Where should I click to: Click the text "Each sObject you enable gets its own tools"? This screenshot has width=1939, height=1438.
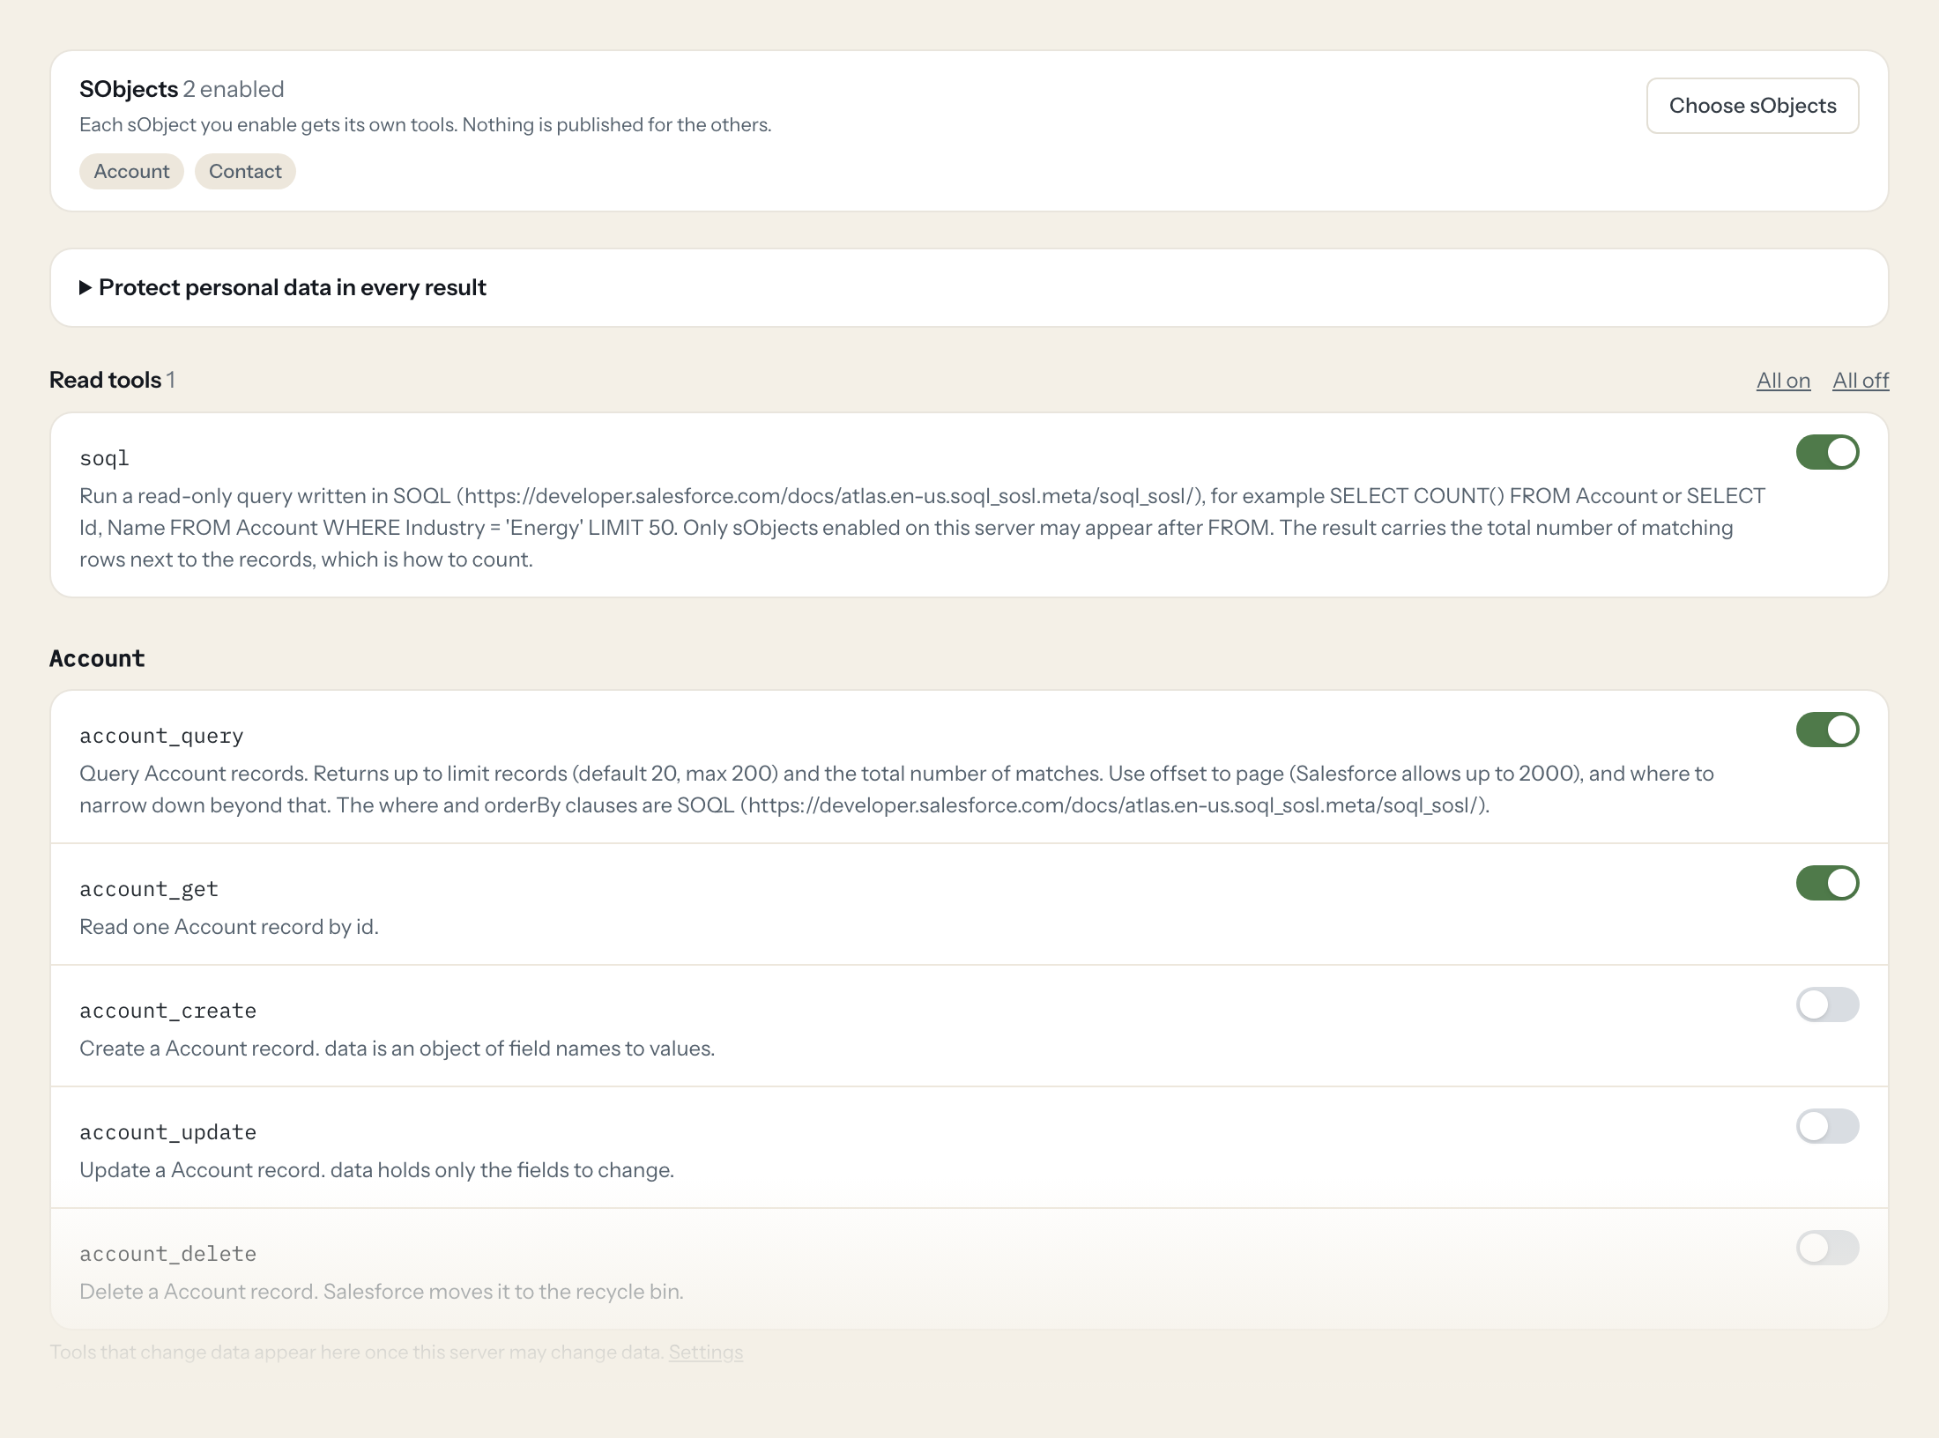pyautogui.click(x=268, y=125)
